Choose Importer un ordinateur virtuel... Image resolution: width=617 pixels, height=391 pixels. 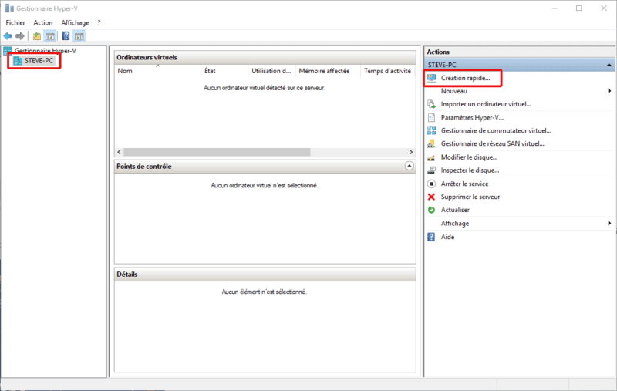[x=486, y=104]
